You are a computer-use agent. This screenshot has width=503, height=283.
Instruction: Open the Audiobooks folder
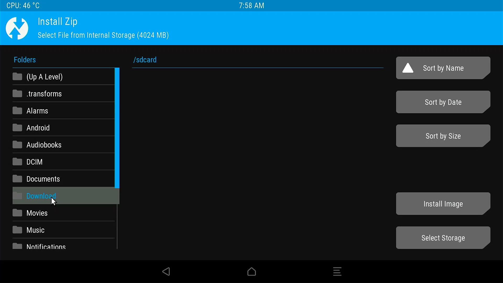tap(44, 145)
